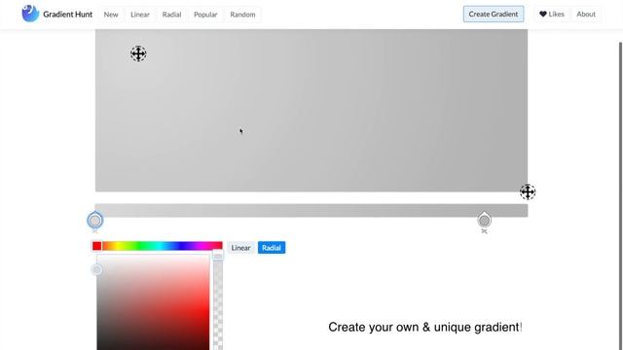Open the Popular gradients page

coord(205,15)
